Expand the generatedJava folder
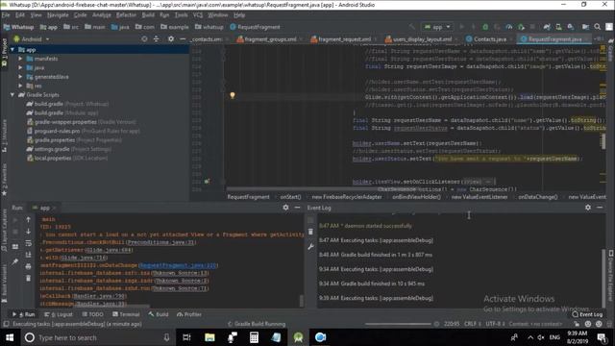 20,77
